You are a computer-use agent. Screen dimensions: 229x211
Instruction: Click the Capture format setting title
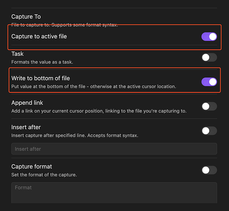(32, 167)
